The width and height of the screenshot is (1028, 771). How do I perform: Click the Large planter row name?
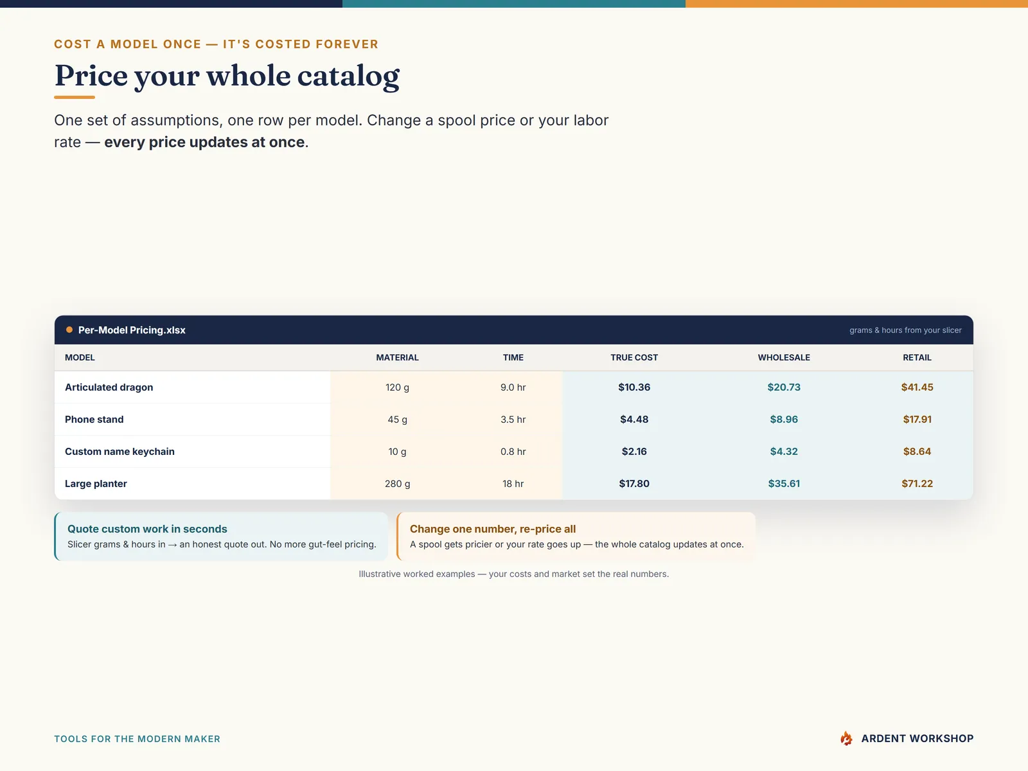tap(96, 483)
